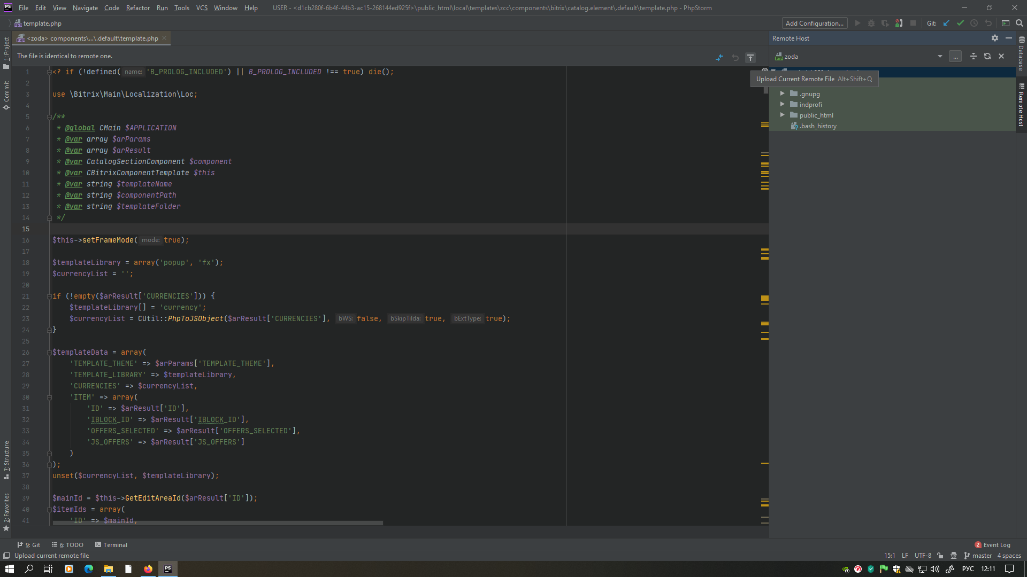The height and width of the screenshot is (577, 1027).
Task: Collapse the if block fold at line 21
Action: [49, 296]
